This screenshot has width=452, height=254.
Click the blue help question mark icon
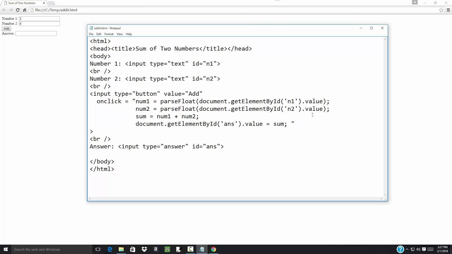tap(400, 249)
